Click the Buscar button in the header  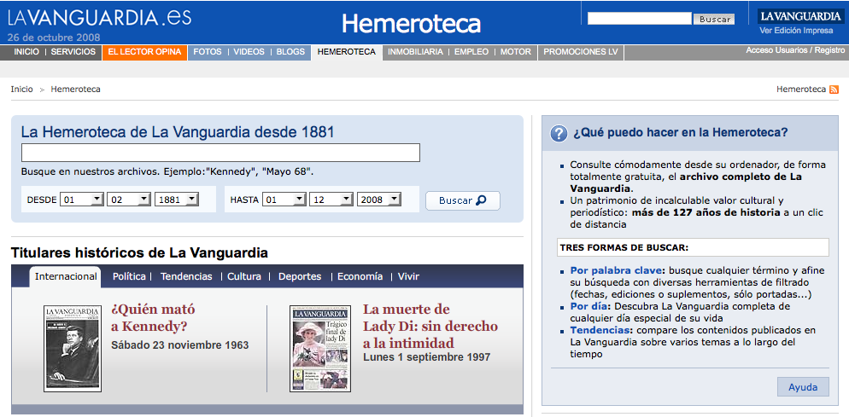click(714, 19)
